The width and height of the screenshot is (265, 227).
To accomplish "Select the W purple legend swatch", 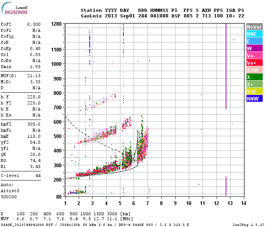I will click(254, 48).
